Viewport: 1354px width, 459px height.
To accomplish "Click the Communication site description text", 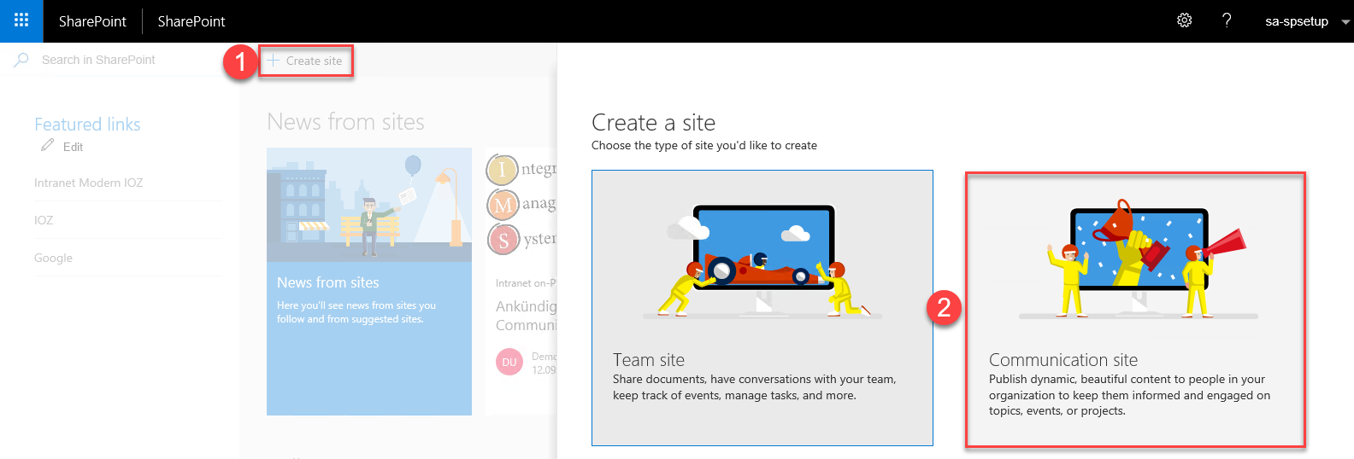I will coord(1129,395).
